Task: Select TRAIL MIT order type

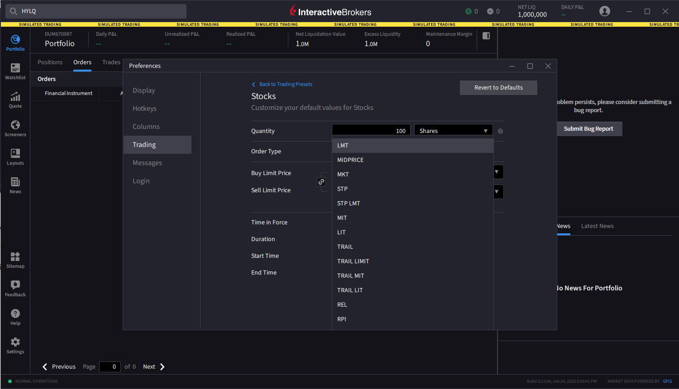Action: [x=412, y=276]
